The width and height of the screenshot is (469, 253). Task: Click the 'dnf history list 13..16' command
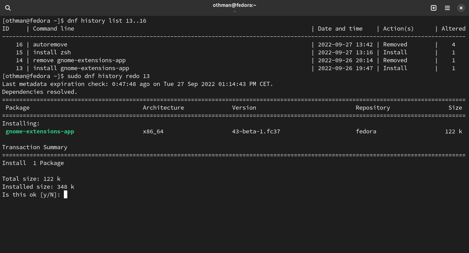click(107, 21)
